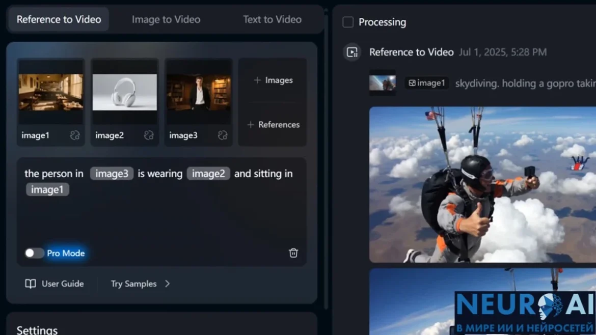Open the man in library image3 thumbnail
The image size is (596, 335).
pyautogui.click(x=199, y=92)
